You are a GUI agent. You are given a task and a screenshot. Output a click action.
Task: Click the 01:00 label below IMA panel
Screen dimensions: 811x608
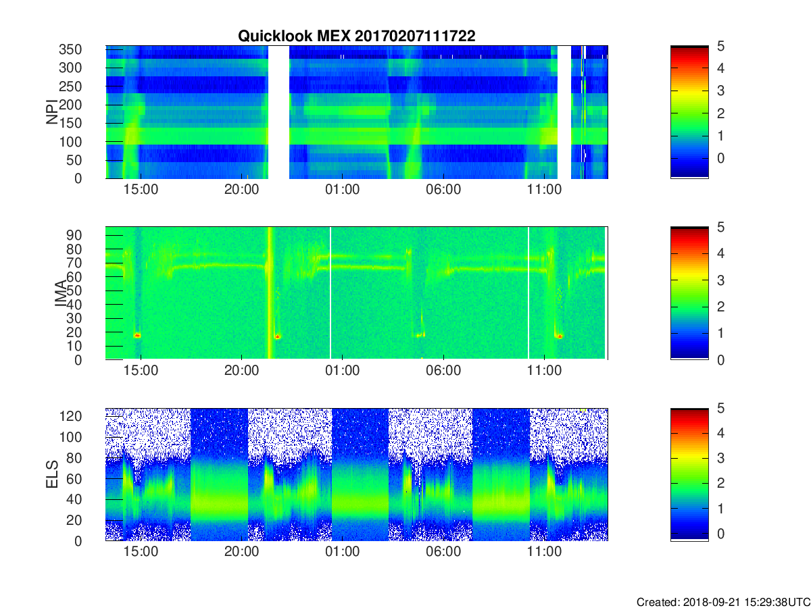(343, 371)
